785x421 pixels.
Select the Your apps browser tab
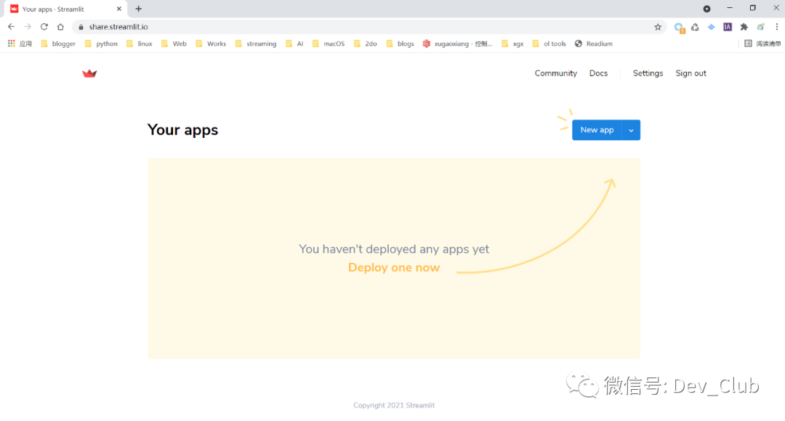[65, 9]
